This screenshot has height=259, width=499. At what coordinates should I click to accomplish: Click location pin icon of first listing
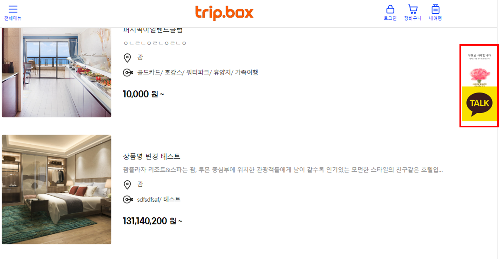127,58
